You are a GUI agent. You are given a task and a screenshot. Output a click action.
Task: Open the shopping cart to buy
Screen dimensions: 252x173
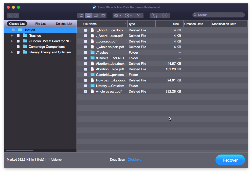pos(155,15)
